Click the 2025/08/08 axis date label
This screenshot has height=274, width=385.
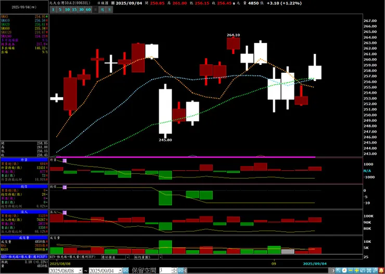60,264
